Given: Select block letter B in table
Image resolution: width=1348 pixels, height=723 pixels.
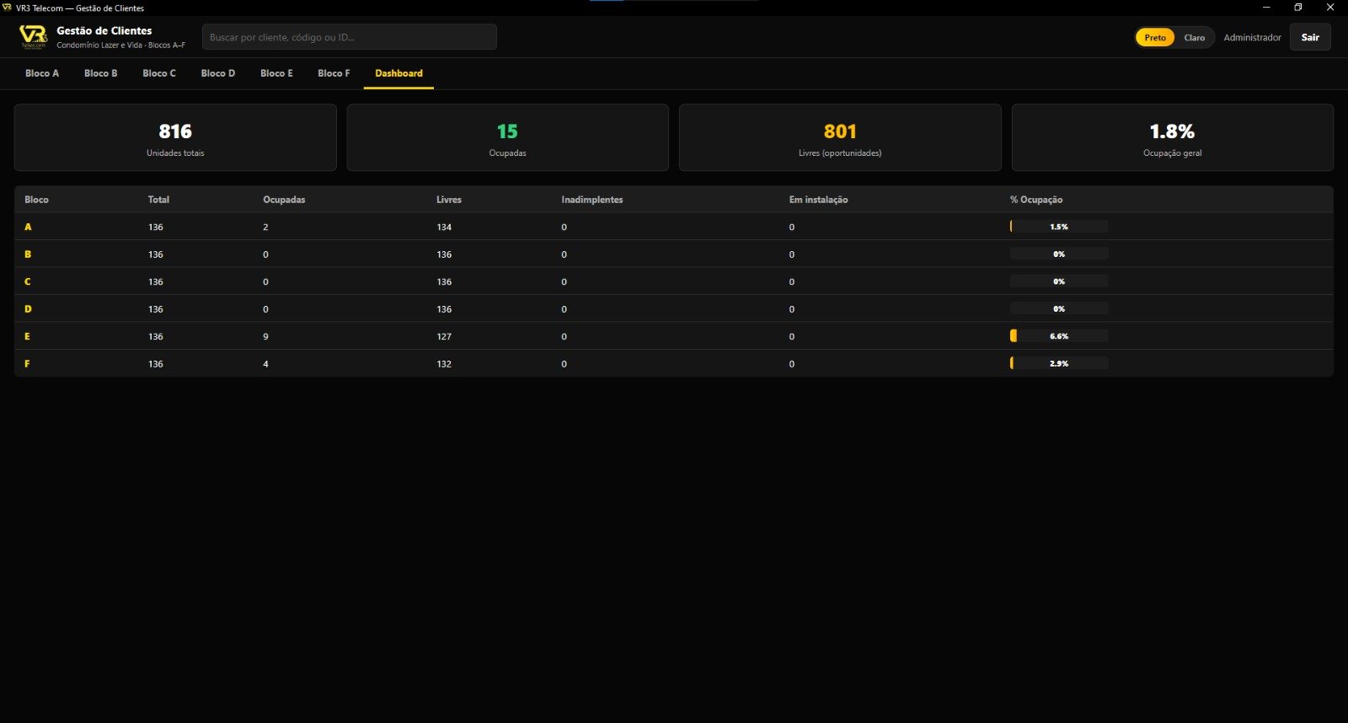Looking at the screenshot, I should coord(28,254).
